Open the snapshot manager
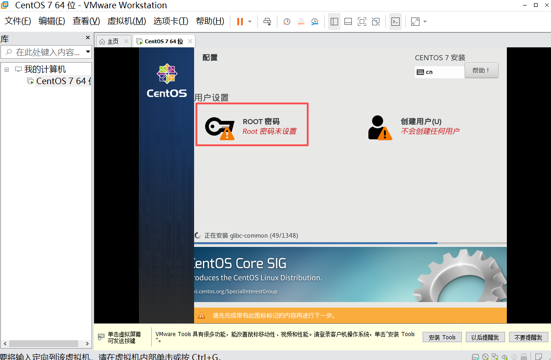This screenshot has width=551, height=360. click(315, 22)
